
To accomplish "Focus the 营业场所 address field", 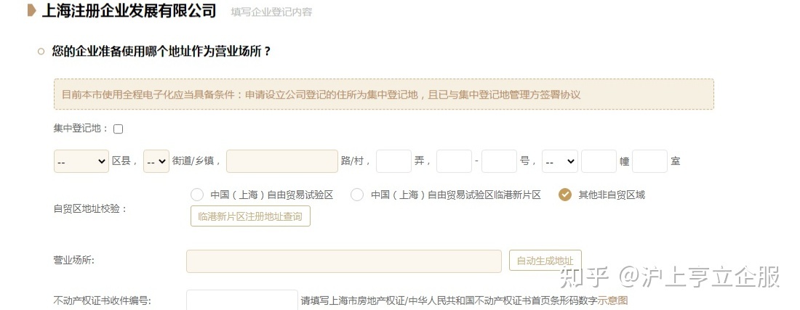I will 344,261.
